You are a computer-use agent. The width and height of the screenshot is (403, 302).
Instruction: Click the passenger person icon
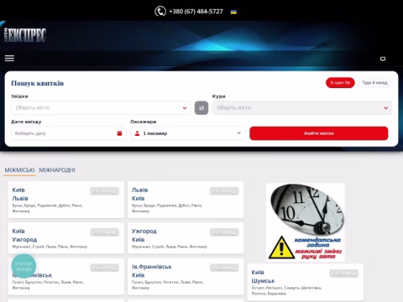[137, 133]
